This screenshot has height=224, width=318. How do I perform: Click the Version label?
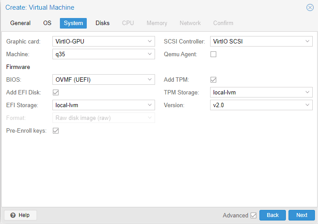pyautogui.click(x=174, y=105)
